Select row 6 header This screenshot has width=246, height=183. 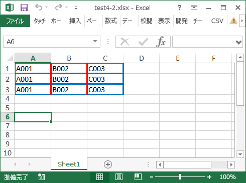(8, 117)
